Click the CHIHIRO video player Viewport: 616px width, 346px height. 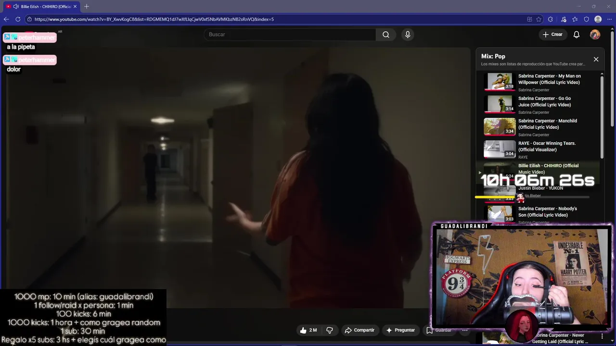(238, 178)
